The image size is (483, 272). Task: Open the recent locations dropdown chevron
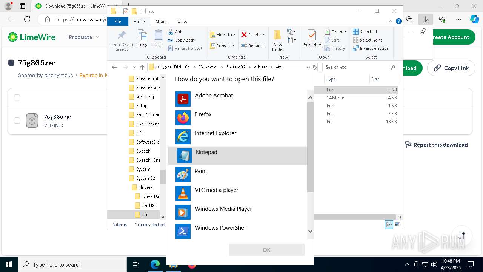134,67
